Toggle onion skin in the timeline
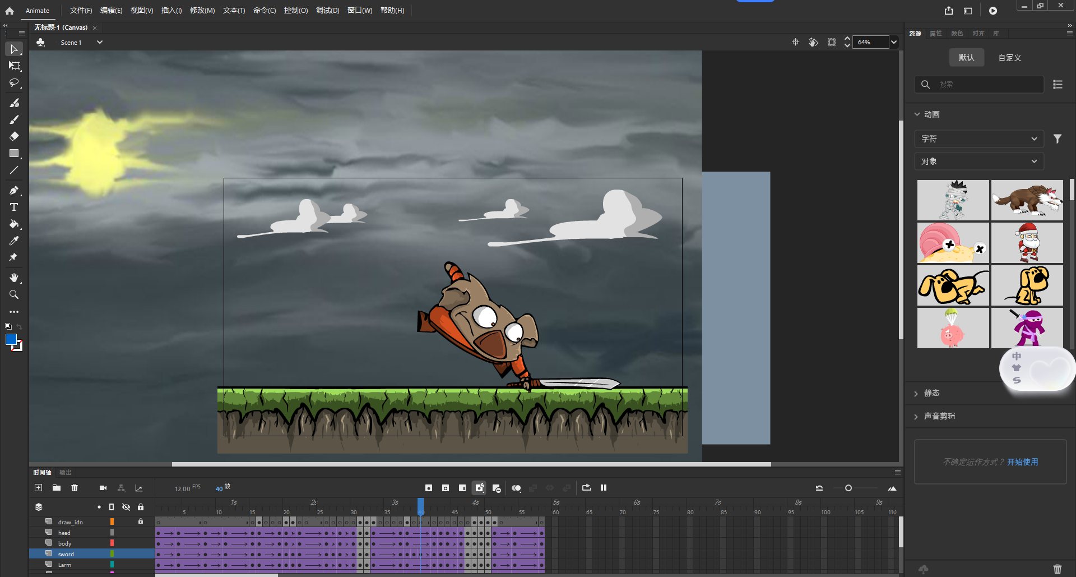1076x577 pixels. 517,488
